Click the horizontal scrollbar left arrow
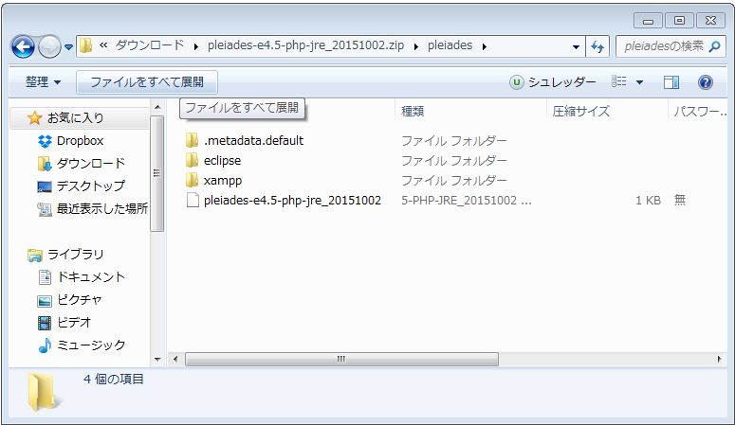This screenshot has width=735, height=425. (x=175, y=359)
